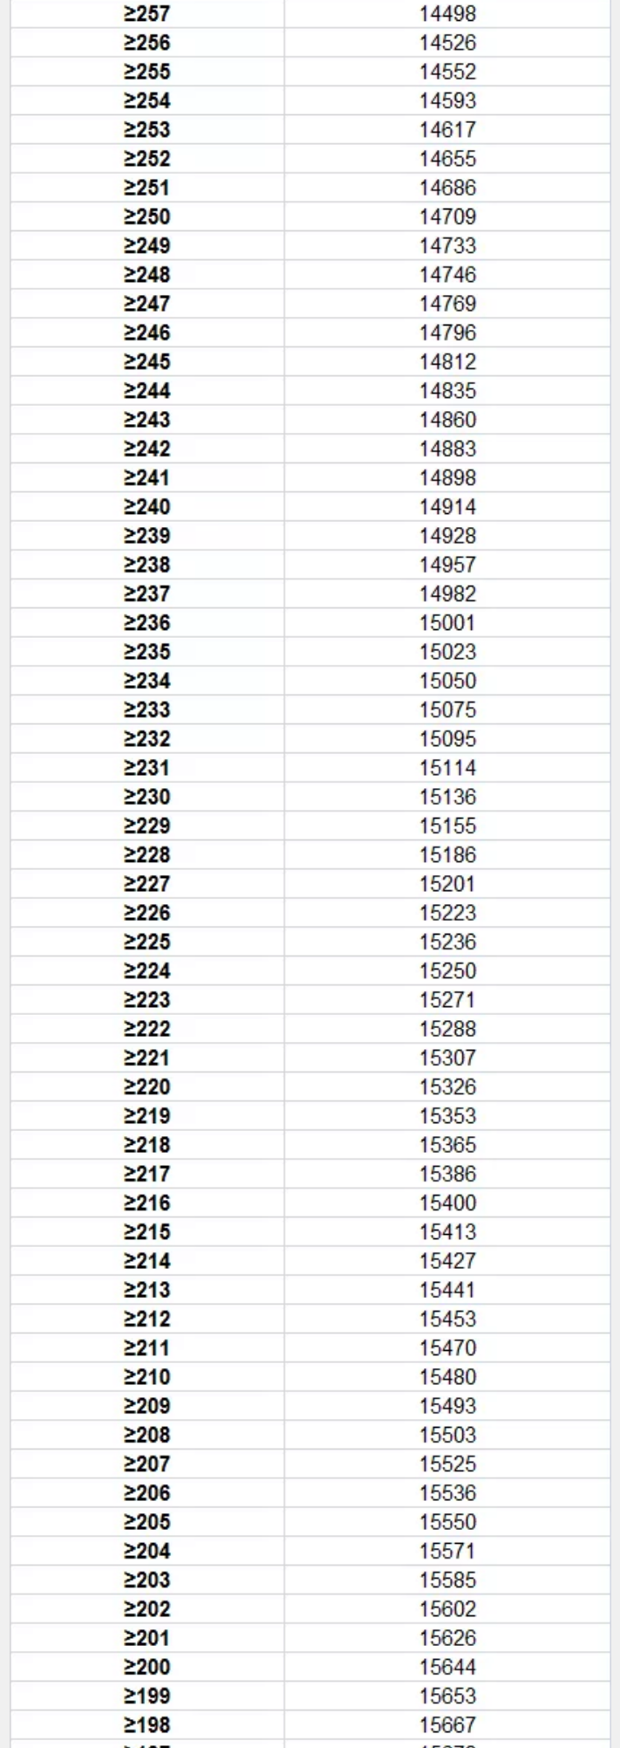Select the value 14883
This screenshot has width=620, height=1748.
[447, 449]
